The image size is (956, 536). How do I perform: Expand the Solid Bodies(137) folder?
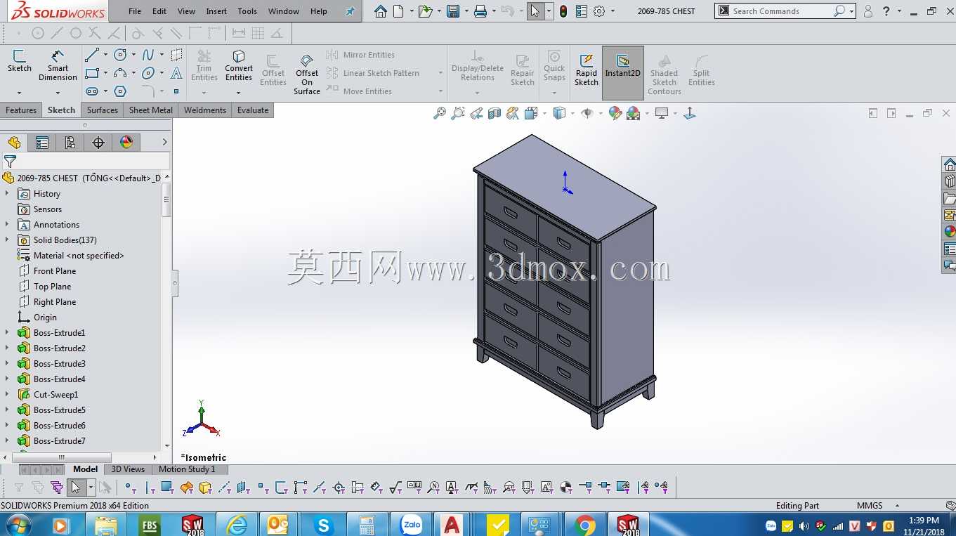tap(7, 240)
